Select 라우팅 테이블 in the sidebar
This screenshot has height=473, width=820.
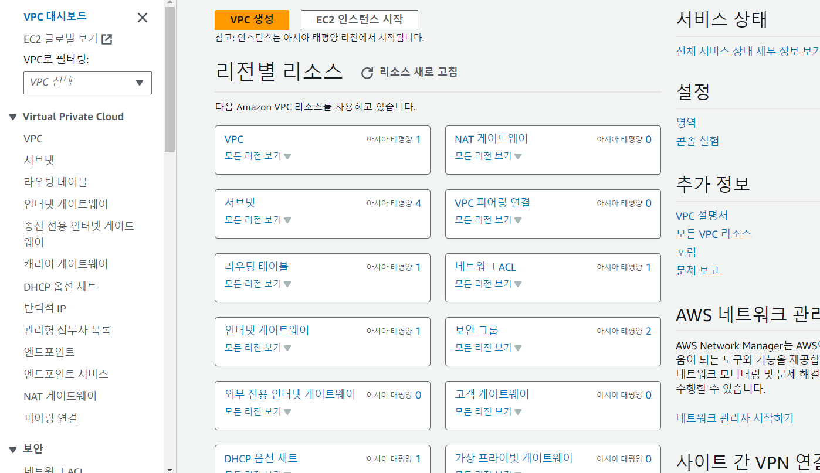[56, 182]
